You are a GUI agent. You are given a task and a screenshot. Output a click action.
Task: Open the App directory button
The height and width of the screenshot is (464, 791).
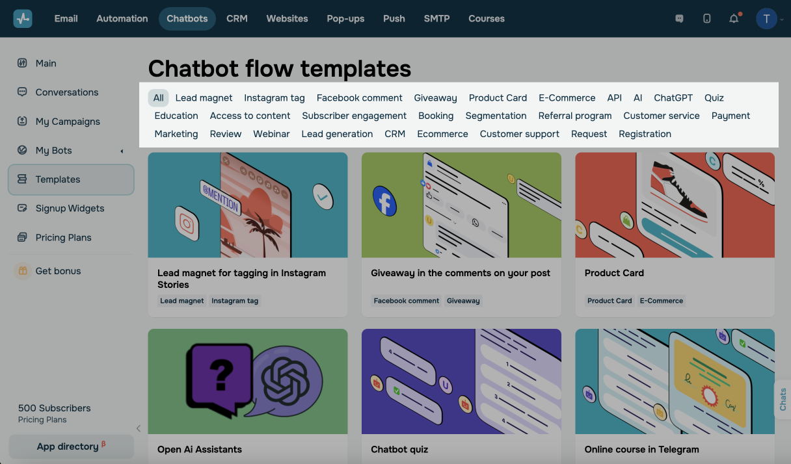[x=71, y=446]
